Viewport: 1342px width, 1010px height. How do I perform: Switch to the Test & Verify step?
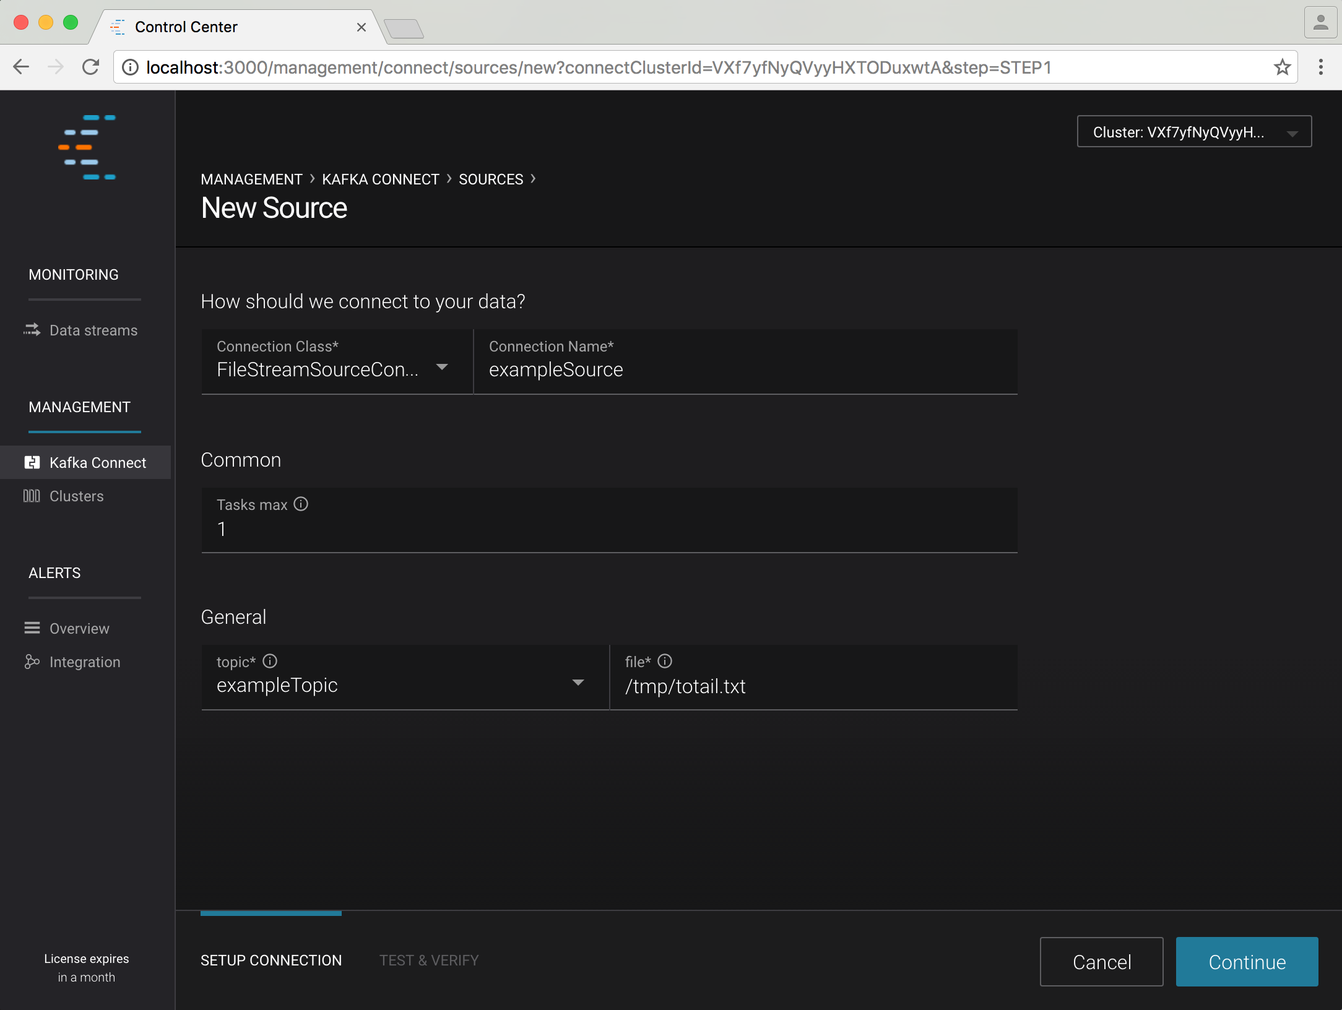[429, 960]
